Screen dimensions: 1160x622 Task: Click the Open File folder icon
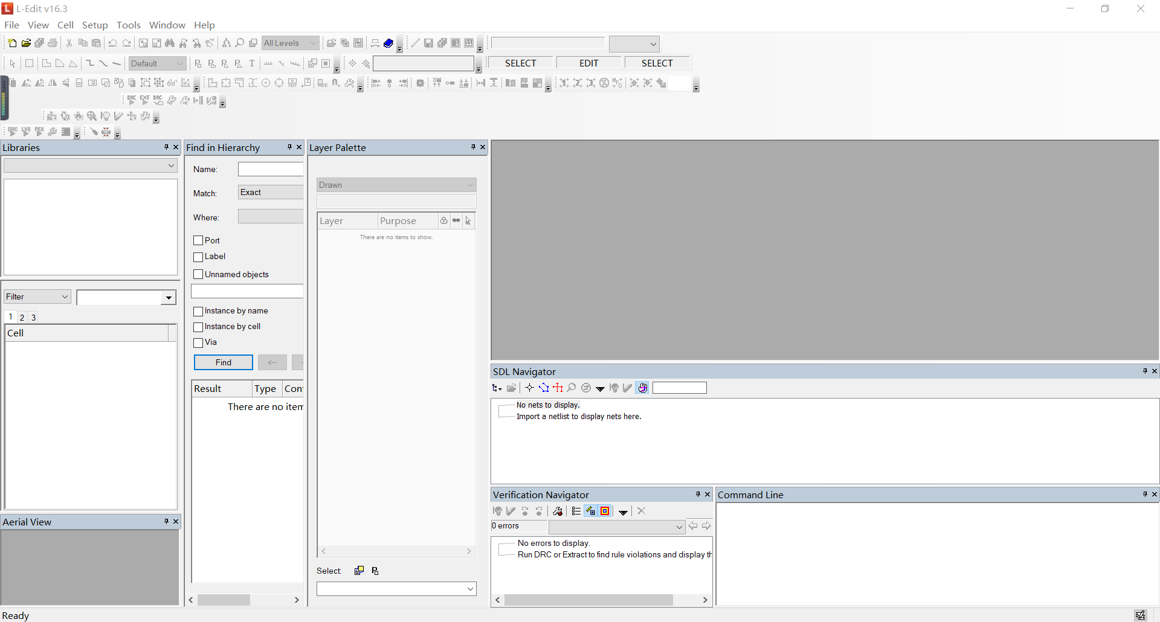[26, 43]
